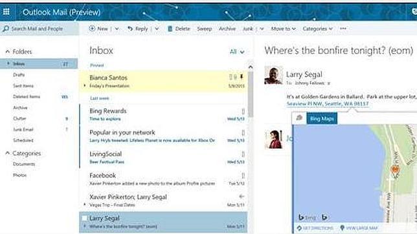This screenshot has width=417, height=234.
Task: Click the New message plus icon
Action: pyautogui.click(x=92, y=28)
